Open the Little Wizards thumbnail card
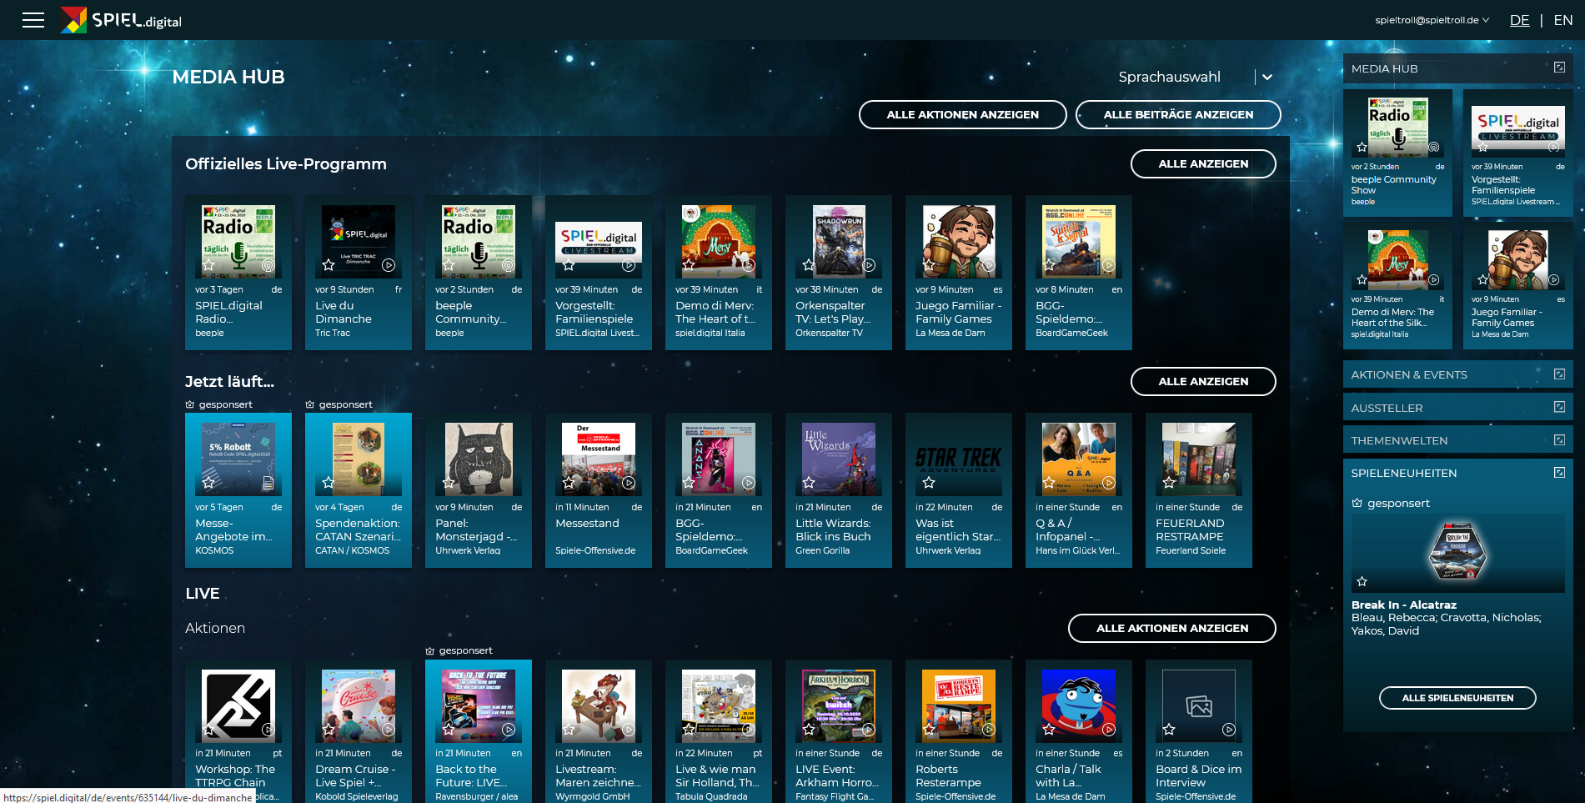 (839, 459)
